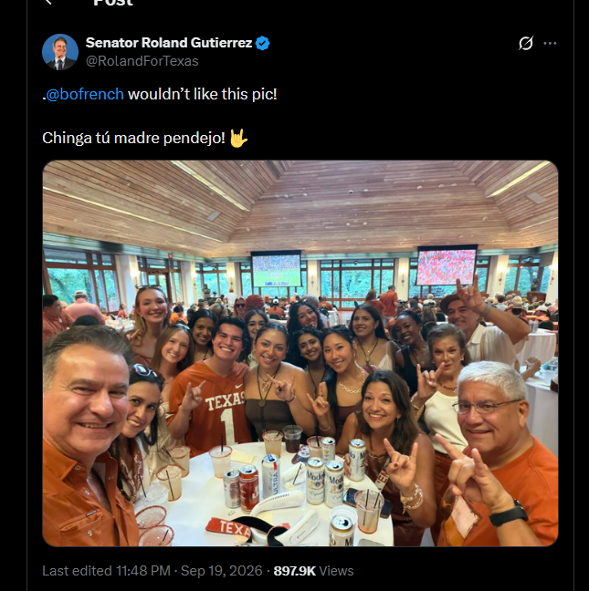Open the three-dot more options menu
This screenshot has width=589, height=591.
(550, 44)
